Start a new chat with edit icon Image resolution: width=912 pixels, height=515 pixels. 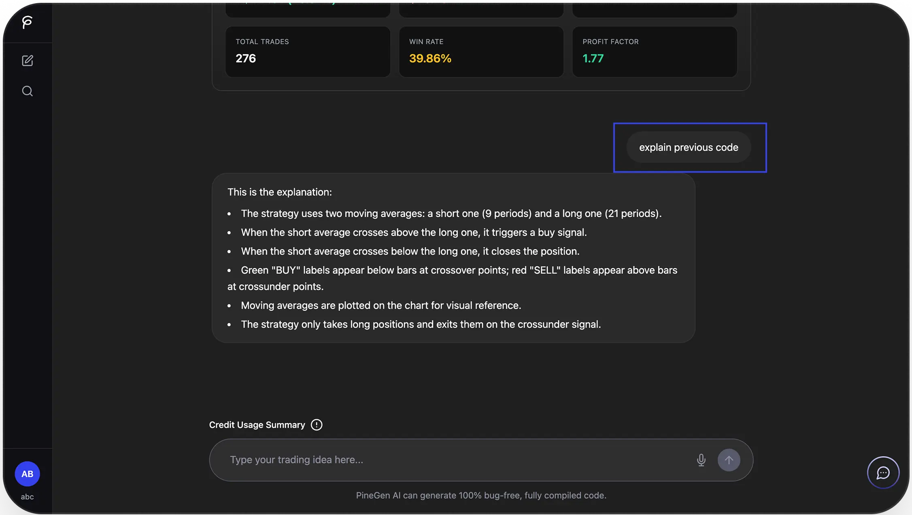[x=27, y=61]
